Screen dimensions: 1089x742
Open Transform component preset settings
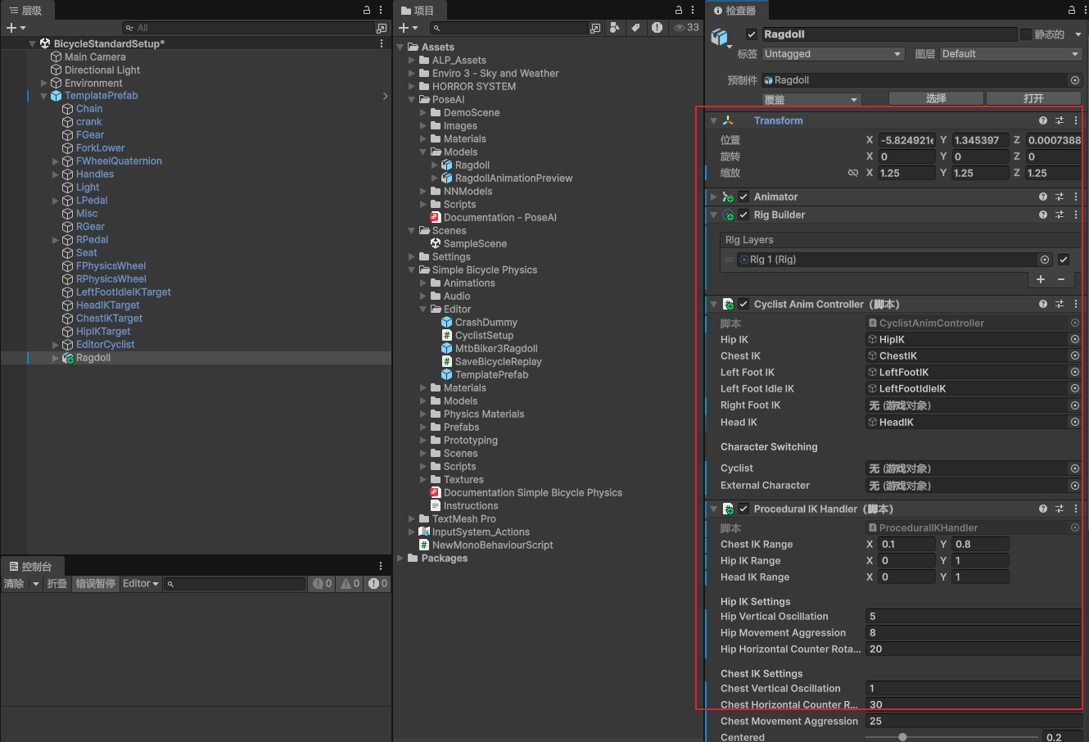coord(1060,120)
